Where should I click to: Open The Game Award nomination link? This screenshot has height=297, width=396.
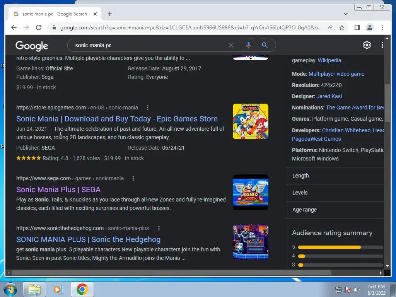[x=355, y=108]
